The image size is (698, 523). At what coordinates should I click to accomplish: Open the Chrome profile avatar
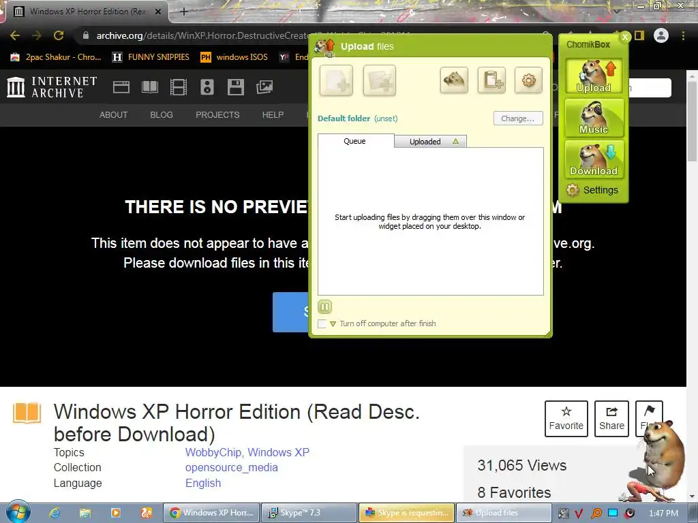click(x=661, y=35)
